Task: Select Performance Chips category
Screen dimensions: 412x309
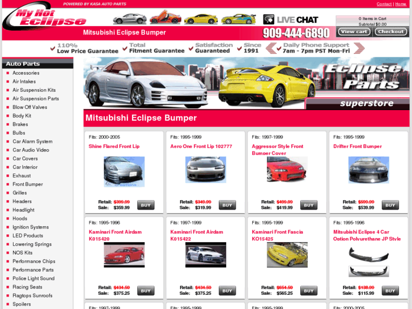Action: [x=34, y=261]
